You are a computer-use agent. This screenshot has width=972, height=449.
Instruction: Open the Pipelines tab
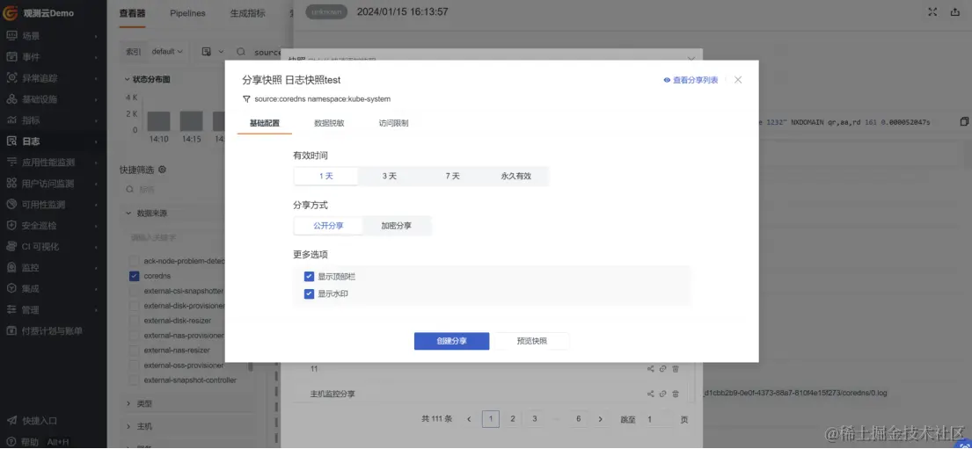point(188,13)
